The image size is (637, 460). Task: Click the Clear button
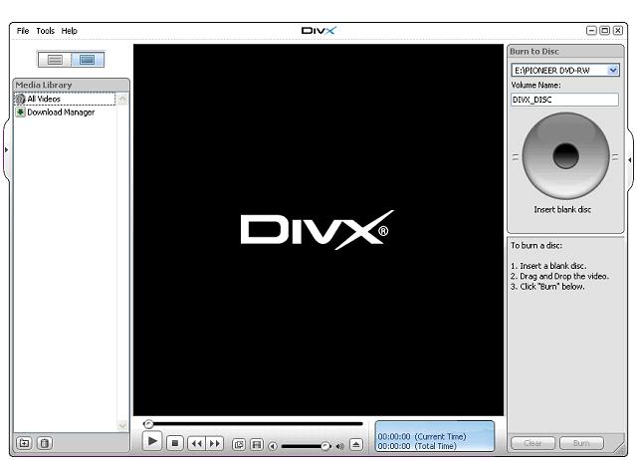pyautogui.click(x=532, y=443)
